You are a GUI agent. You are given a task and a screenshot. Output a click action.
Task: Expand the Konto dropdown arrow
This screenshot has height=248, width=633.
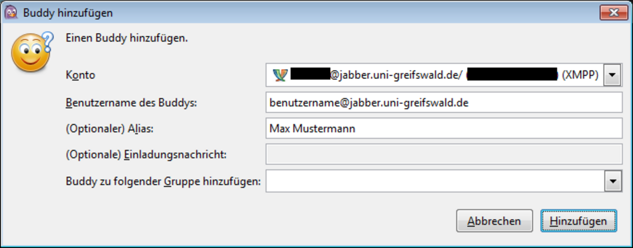(611, 75)
